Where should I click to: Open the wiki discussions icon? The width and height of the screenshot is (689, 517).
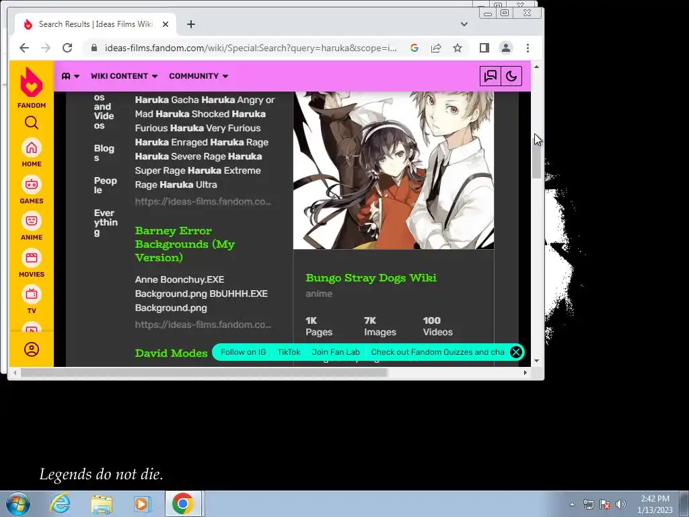click(490, 76)
